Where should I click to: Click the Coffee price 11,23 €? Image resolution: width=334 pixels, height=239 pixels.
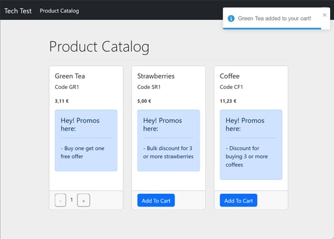click(228, 101)
